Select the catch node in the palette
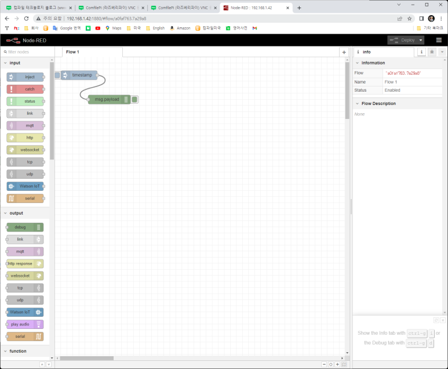This screenshot has height=369, width=448. coord(25,89)
